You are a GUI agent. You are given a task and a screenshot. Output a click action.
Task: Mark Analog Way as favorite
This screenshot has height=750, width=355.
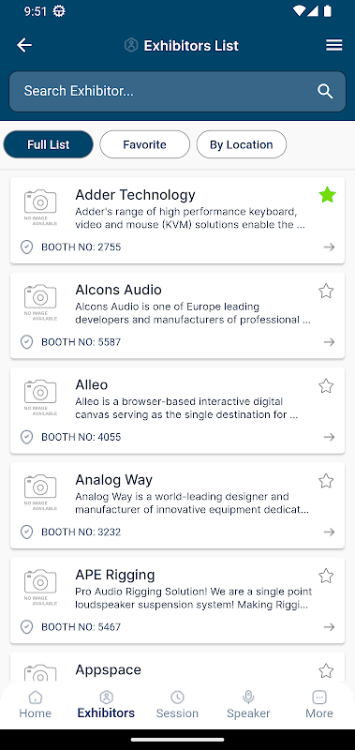click(326, 481)
